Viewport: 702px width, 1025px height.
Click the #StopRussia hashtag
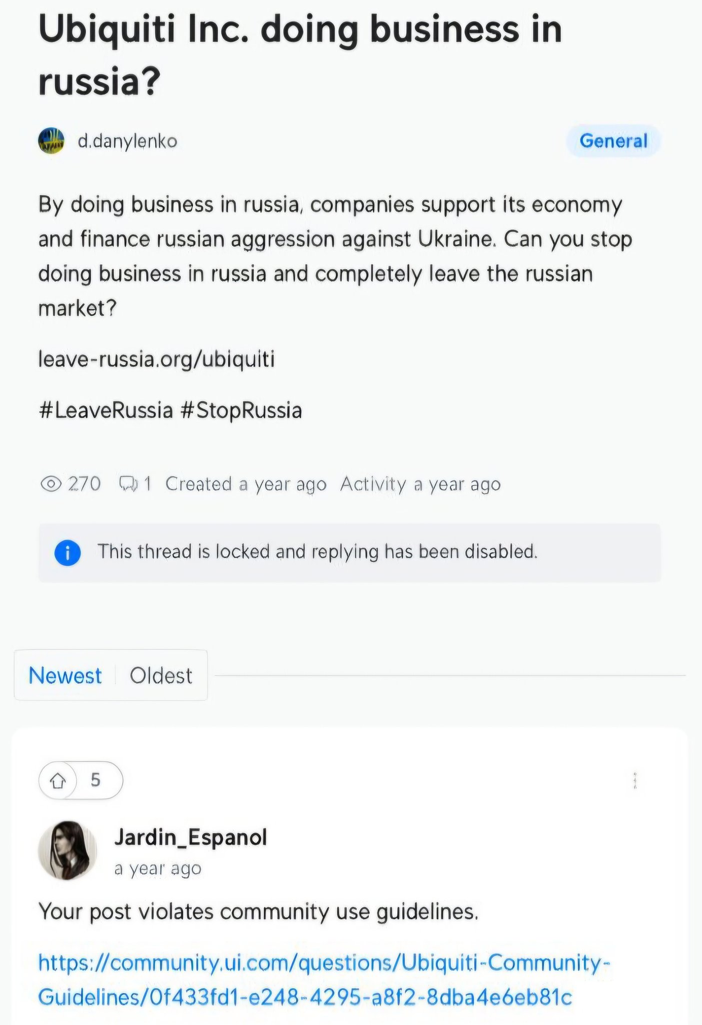241,410
